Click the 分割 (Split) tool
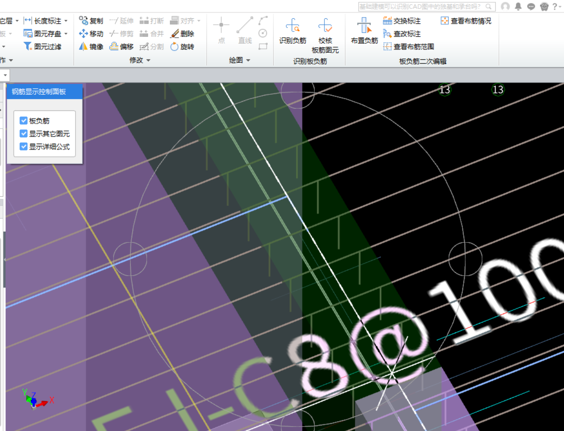Screen dimensions: 564x431 [152, 47]
